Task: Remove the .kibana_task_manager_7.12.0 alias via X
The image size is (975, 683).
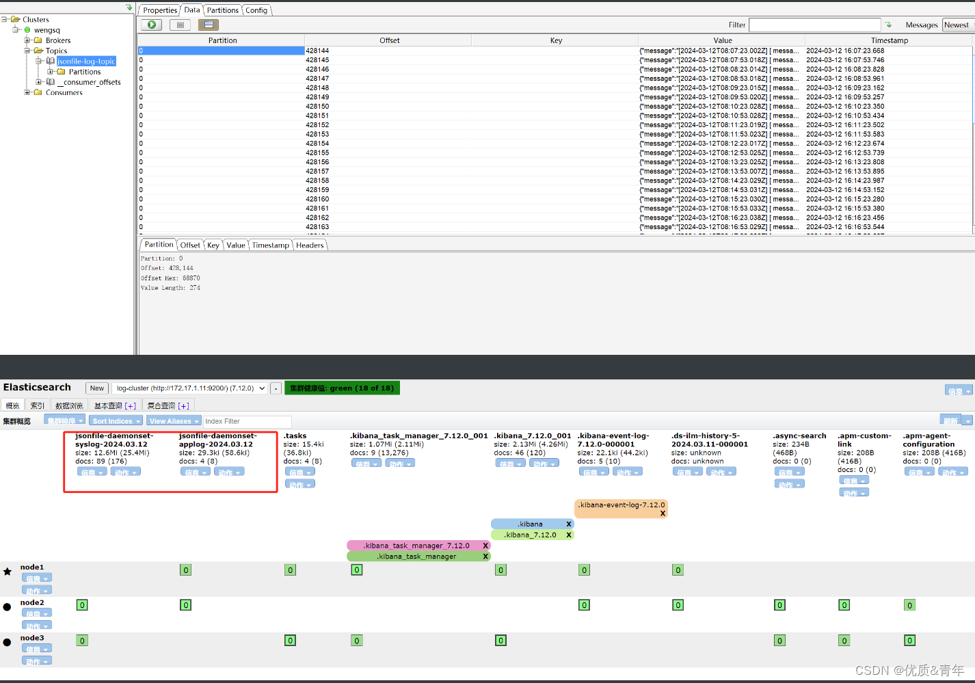Action: tap(485, 546)
